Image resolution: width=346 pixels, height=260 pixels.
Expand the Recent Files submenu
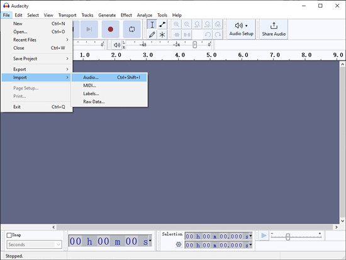point(36,40)
